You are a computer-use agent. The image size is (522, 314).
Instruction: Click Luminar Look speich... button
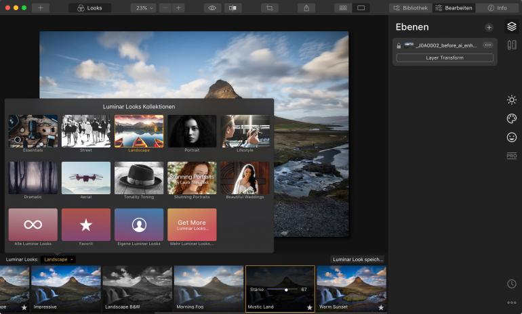pos(358,259)
